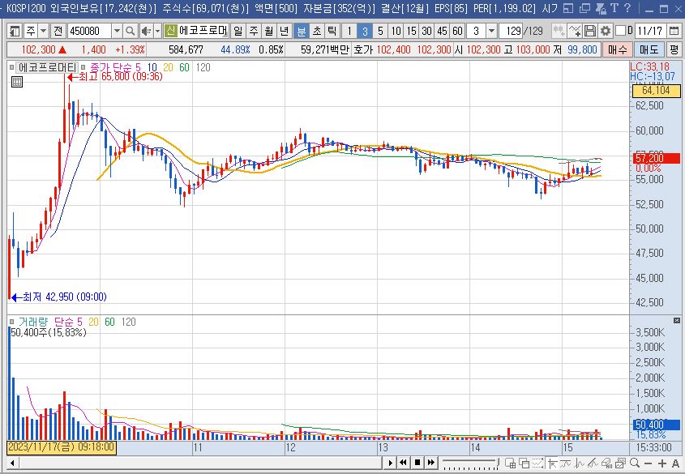Choose the 5-minute interval

[380, 31]
